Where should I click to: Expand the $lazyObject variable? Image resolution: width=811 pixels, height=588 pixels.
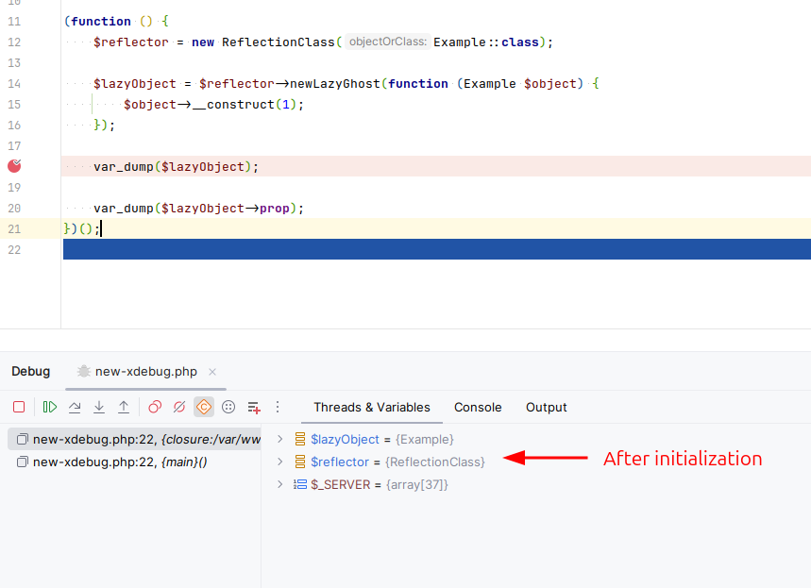[x=279, y=439]
